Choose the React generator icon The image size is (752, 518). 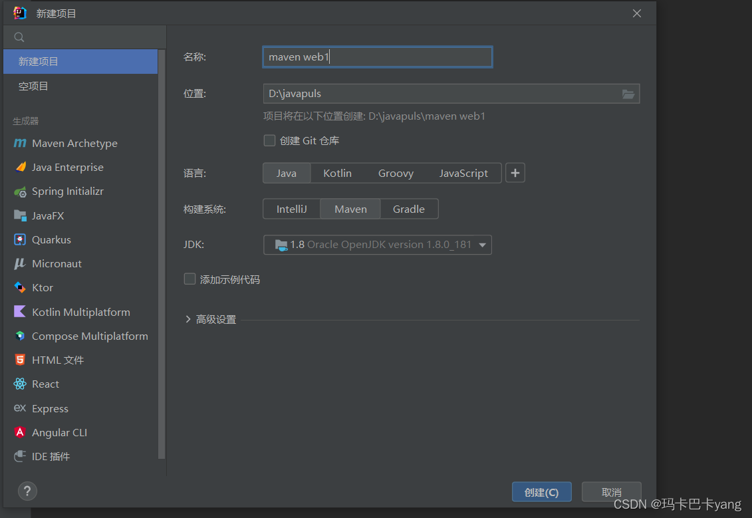pos(20,384)
